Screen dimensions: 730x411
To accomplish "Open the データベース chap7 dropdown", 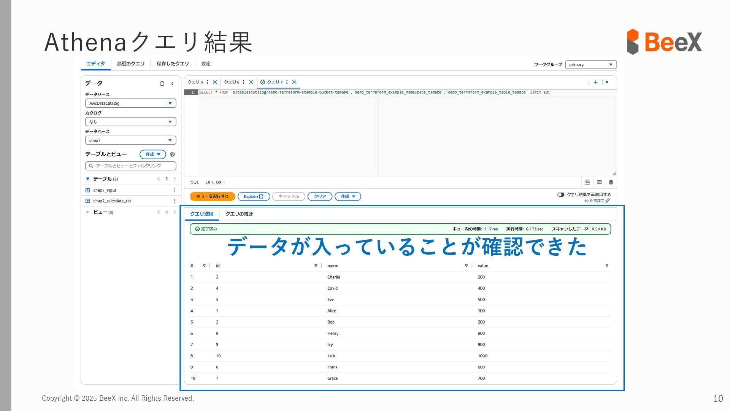I will (x=130, y=140).
